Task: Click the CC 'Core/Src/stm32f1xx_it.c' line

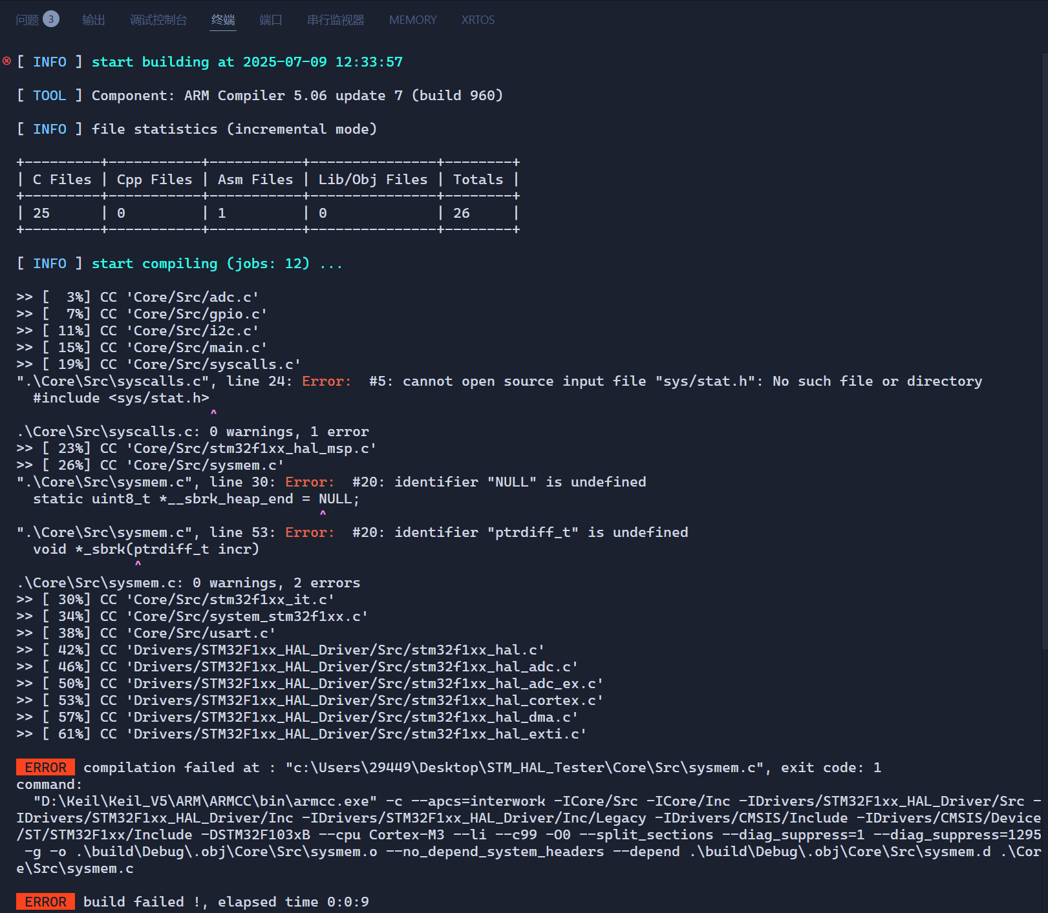Action: [x=175, y=600]
